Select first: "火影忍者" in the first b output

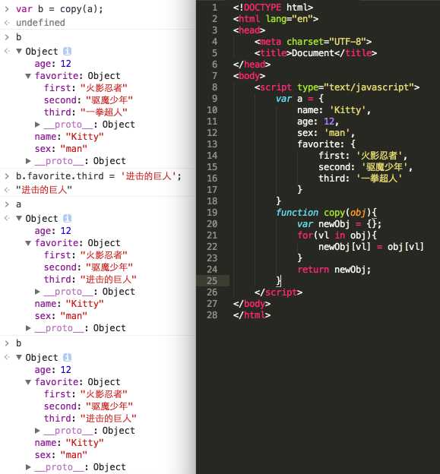(x=86, y=88)
